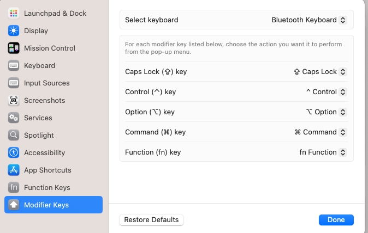
Task: Open the Mission Control icon in sidebar
Action: coord(14,48)
